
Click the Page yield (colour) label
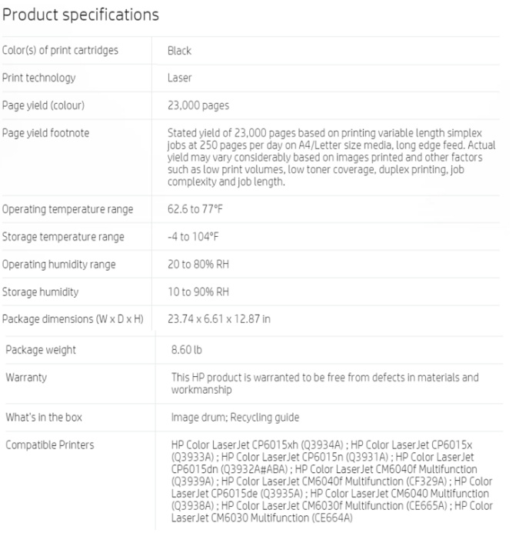(x=43, y=105)
